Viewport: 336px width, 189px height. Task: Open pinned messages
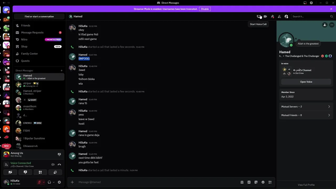(272, 17)
